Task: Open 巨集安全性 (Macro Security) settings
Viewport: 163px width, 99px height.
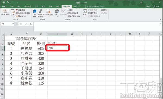Action: [x=21, y=16]
